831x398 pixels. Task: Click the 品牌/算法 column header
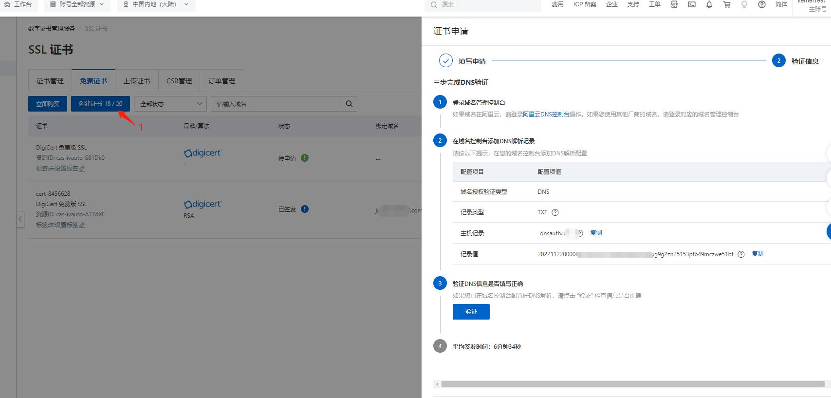196,126
